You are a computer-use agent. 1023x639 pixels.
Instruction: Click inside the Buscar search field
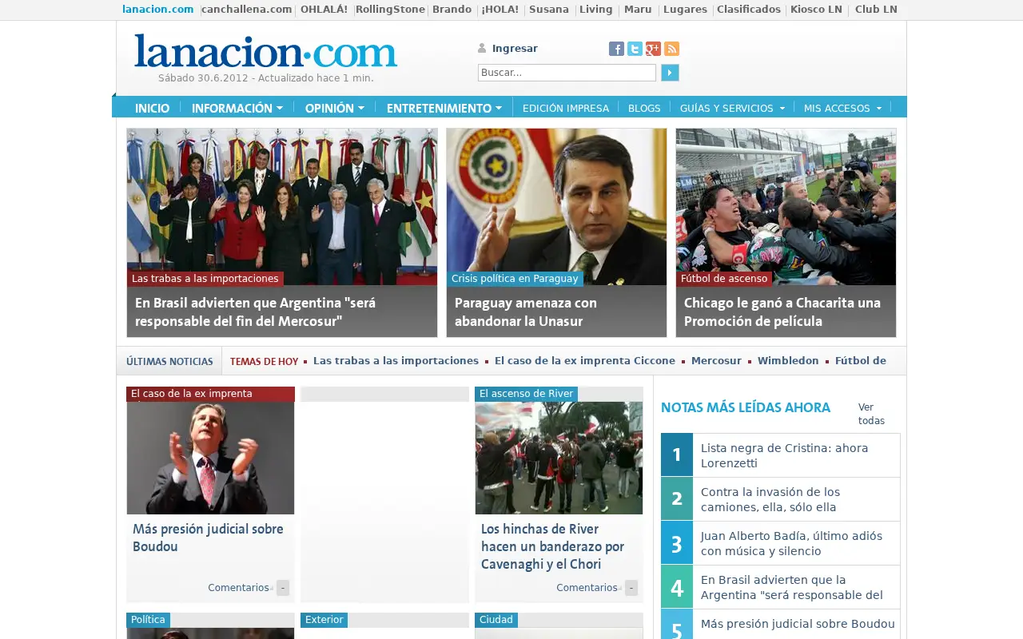tap(567, 73)
